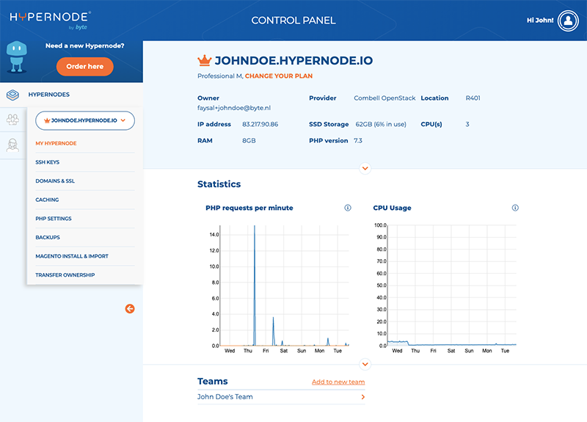This screenshot has width=587, height=422.
Task: Go to SSH Keys menu item
Action: [48, 161]
